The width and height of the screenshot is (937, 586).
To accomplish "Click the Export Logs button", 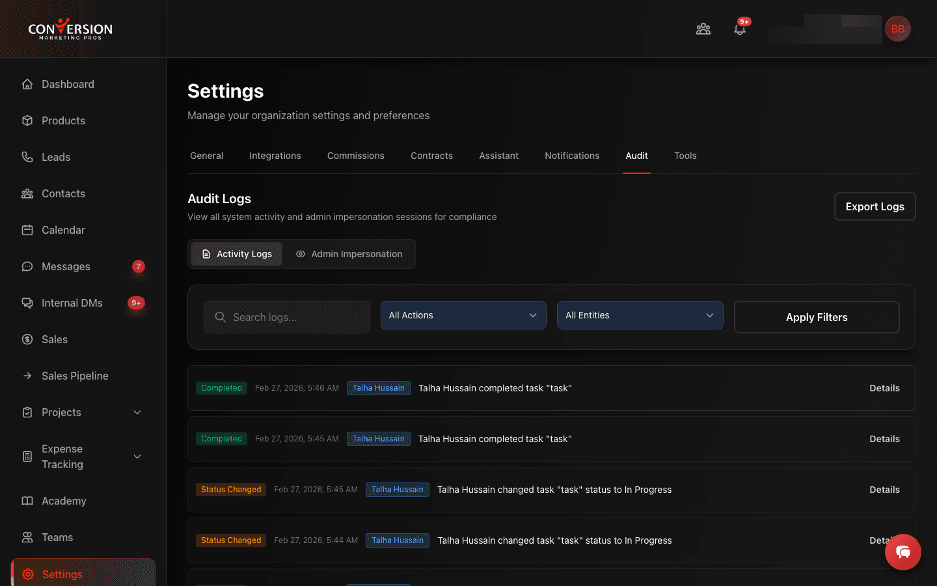I will click(875, 206).
